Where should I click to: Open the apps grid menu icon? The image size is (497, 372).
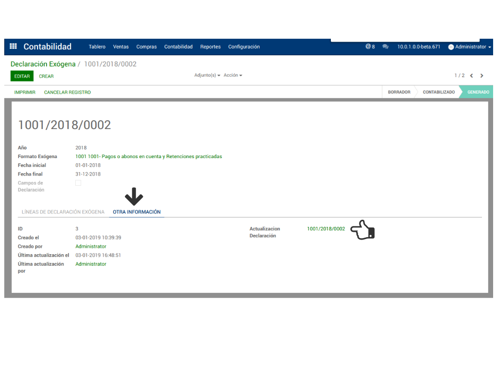click(13, 47)
